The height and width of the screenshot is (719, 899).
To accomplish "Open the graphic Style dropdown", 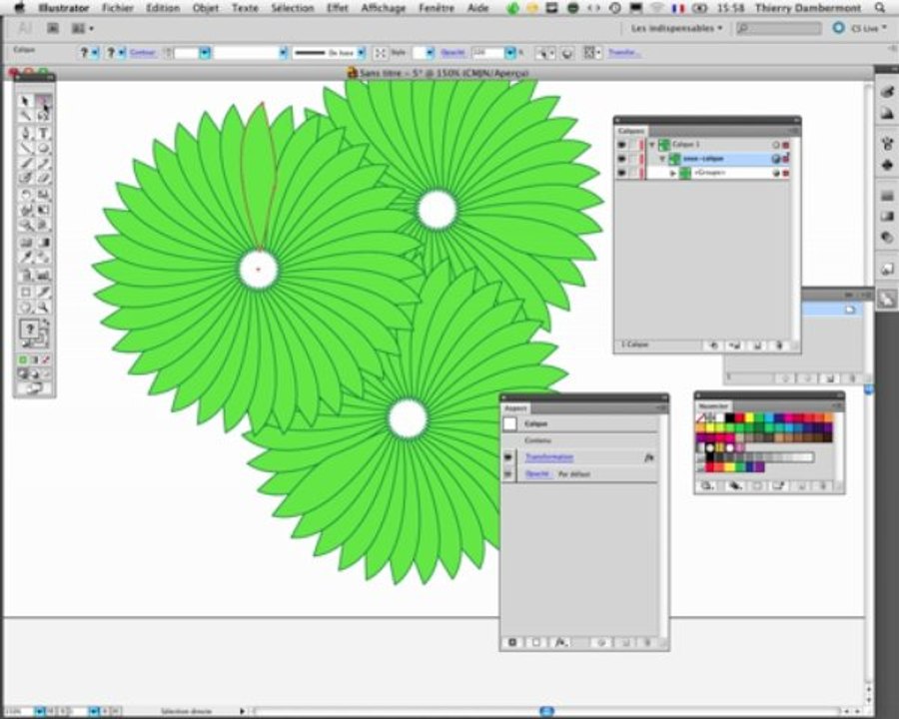I will click(x=430, y=53).
